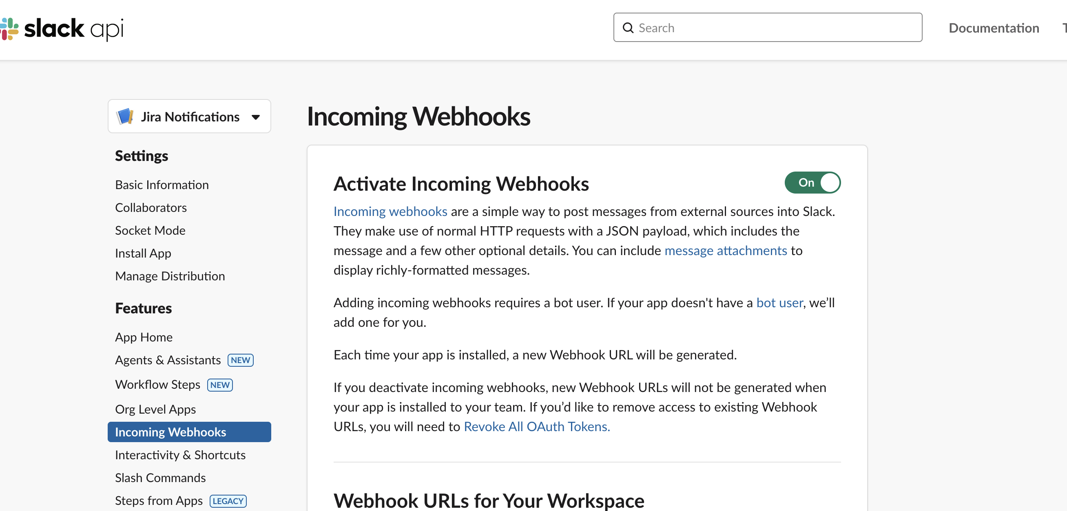Click NEW badge beside Agents & Assistants
Image resolution: width=1067 pixels, height=511 pixels.
click(240, 360)
